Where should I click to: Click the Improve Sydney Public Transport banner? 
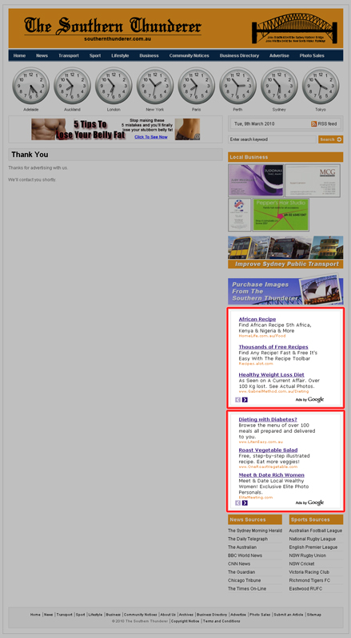tap(285, 252)
